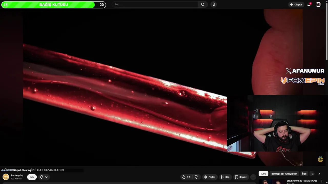Open EFE SHOW S3B15 video thumbnail
This screenshot has height=184, width=328.
[271, 182]
